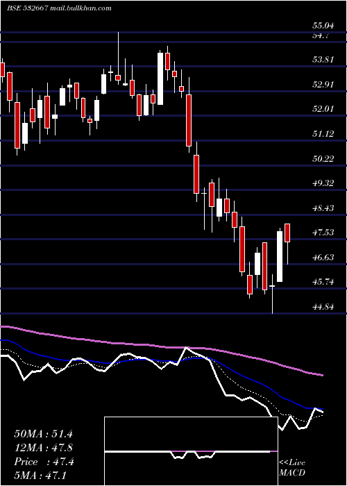Viewport: 347px width, 486px height.
Task: Click the 51.12 price axis label
Action: pyautogui.click(x=324, y=133)
